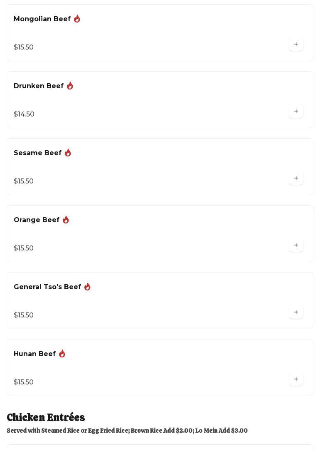This screenshot has height=451, width=320.
Task: Add Orange Beef with the plus icon
Action: (x=296, y=245)
